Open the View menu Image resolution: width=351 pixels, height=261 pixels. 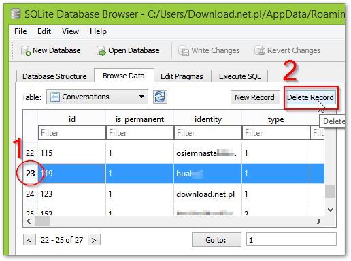tap(70, 31)
